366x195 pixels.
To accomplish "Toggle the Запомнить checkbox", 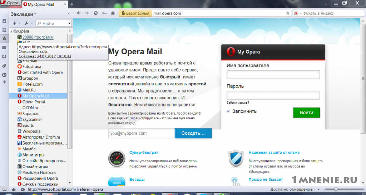I will coord(228,111).
